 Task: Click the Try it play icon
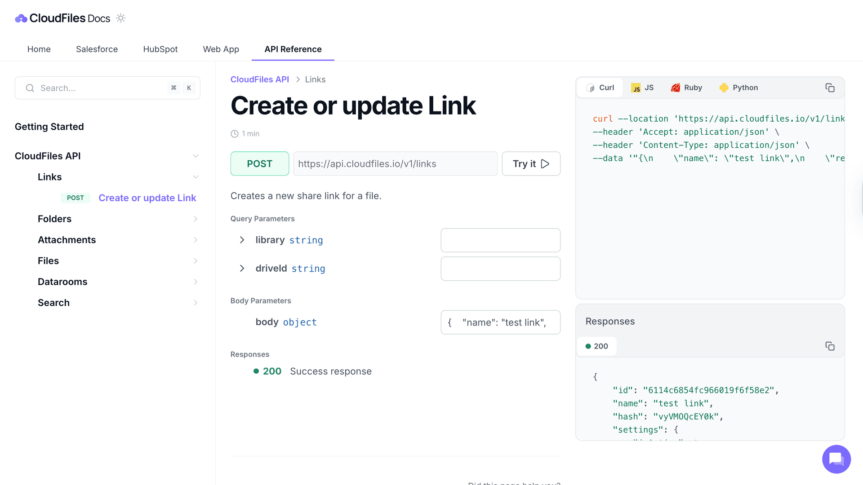pyautogui.click(x=545, y=164)
